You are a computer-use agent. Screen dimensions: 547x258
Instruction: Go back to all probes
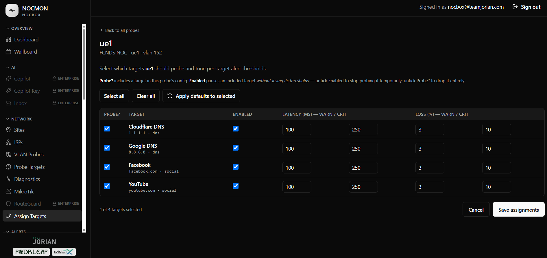click(120, 30)
